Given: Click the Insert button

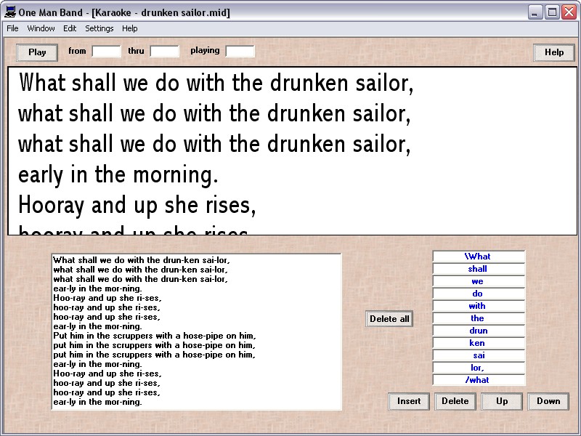Looking at the screenshot, I should (409, 401).
